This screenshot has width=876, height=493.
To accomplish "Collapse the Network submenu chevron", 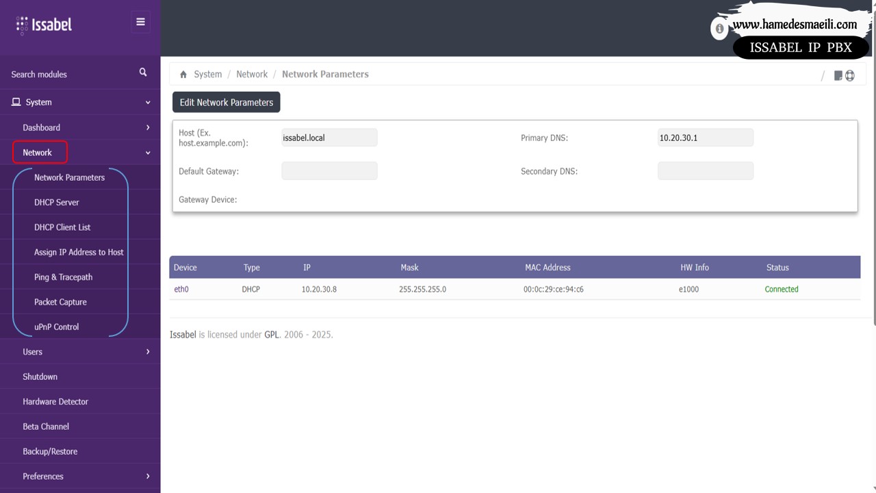I will [x=148, y=153].
